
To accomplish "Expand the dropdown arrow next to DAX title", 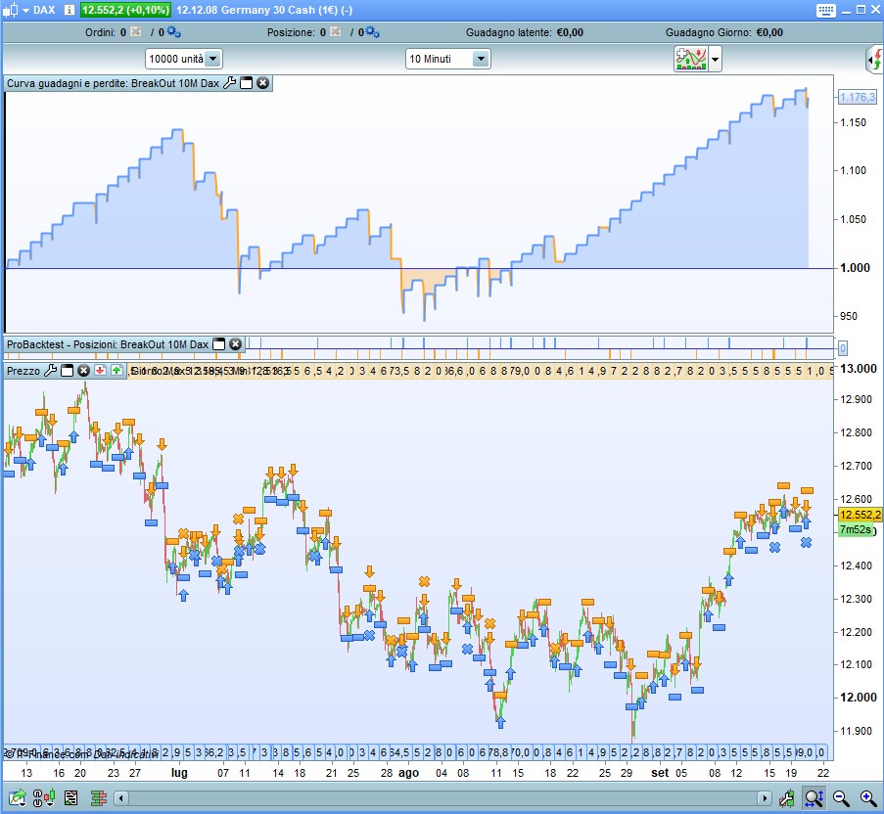I will (x=25, y=10).
